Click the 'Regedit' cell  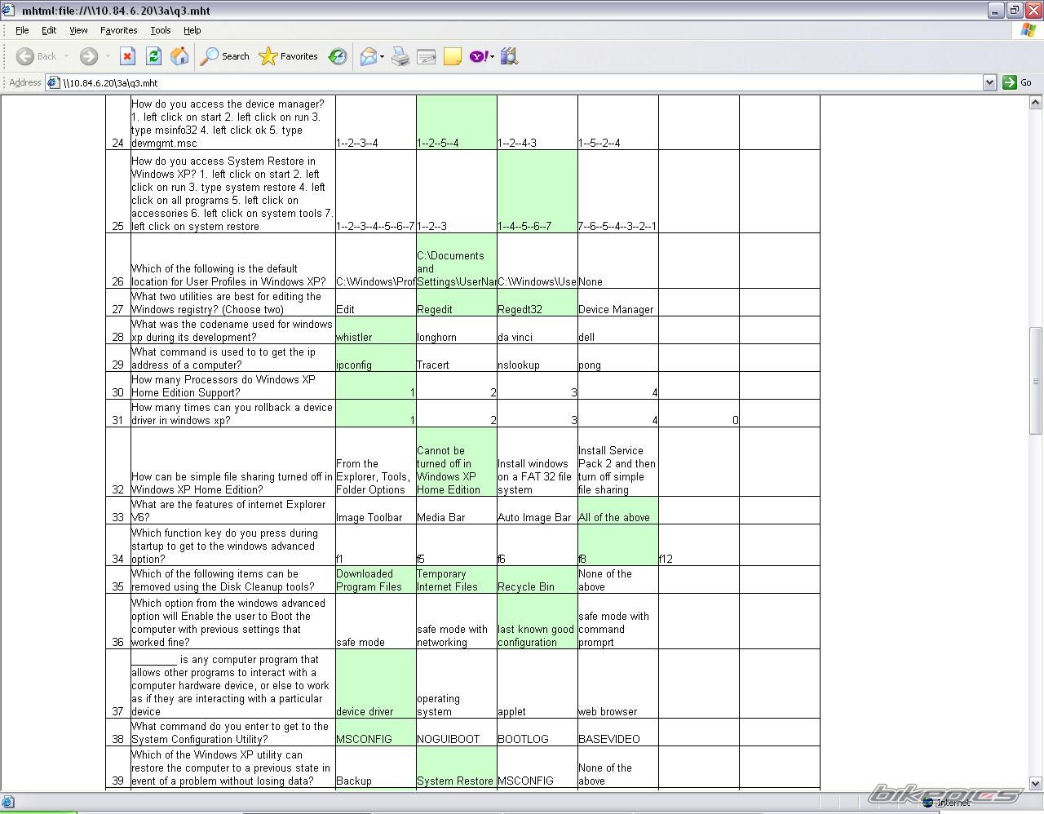coord(456,303)
